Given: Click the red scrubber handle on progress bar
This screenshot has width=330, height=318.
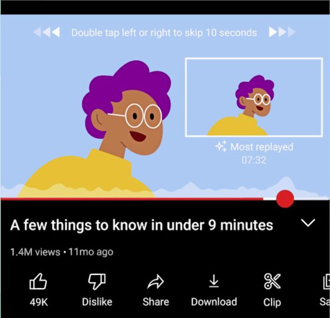Looking at the screenshot, I should 285,199.
